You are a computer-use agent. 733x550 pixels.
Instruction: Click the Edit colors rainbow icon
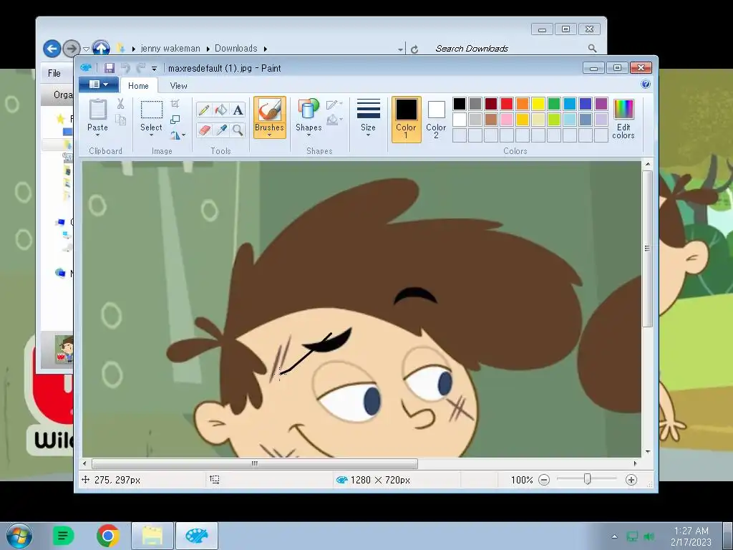[x=623, y=110]
